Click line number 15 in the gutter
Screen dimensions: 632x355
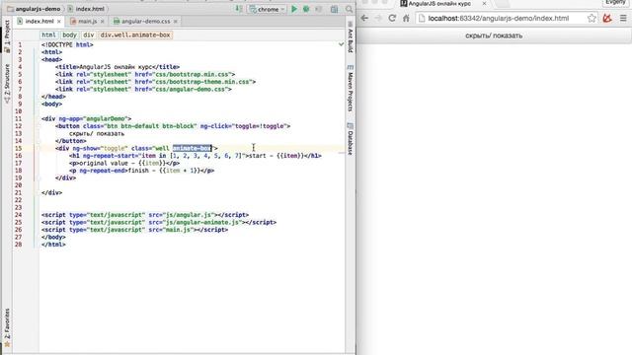(19, 148)
